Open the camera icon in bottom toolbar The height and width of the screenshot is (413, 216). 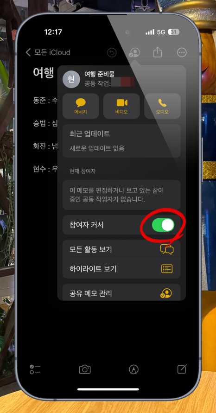tap(85, 369)
